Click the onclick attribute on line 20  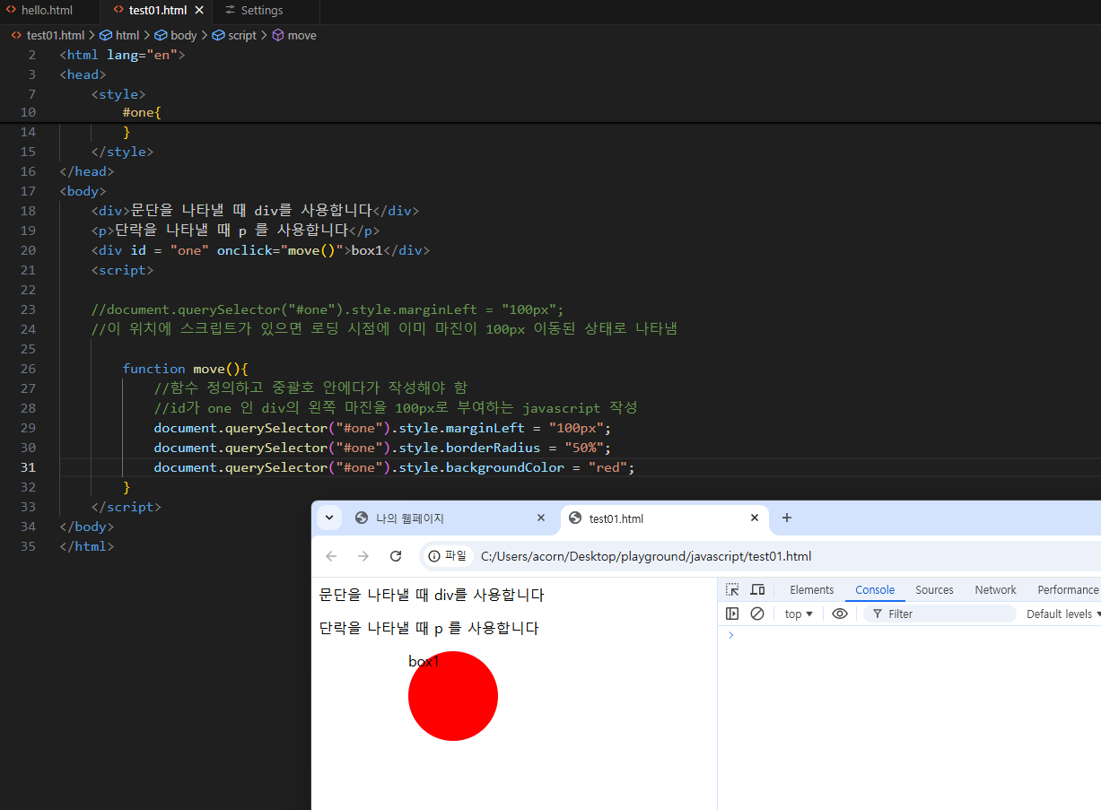point(244,250)
